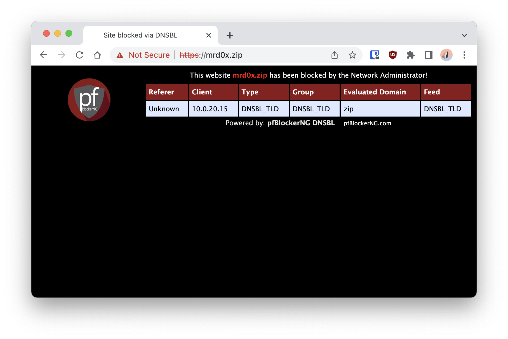Click the Type column header

point(264,92)
